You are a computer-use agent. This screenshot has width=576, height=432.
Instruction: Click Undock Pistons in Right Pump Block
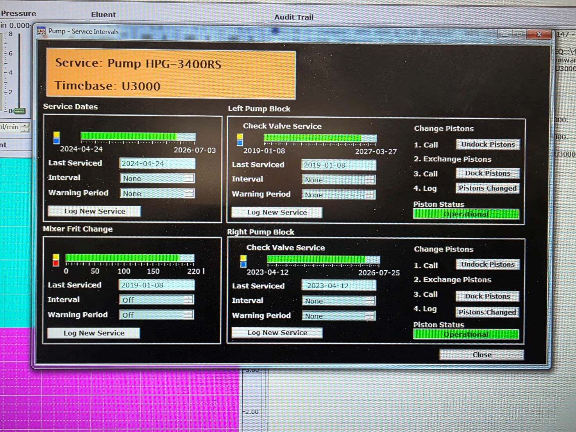488,264
